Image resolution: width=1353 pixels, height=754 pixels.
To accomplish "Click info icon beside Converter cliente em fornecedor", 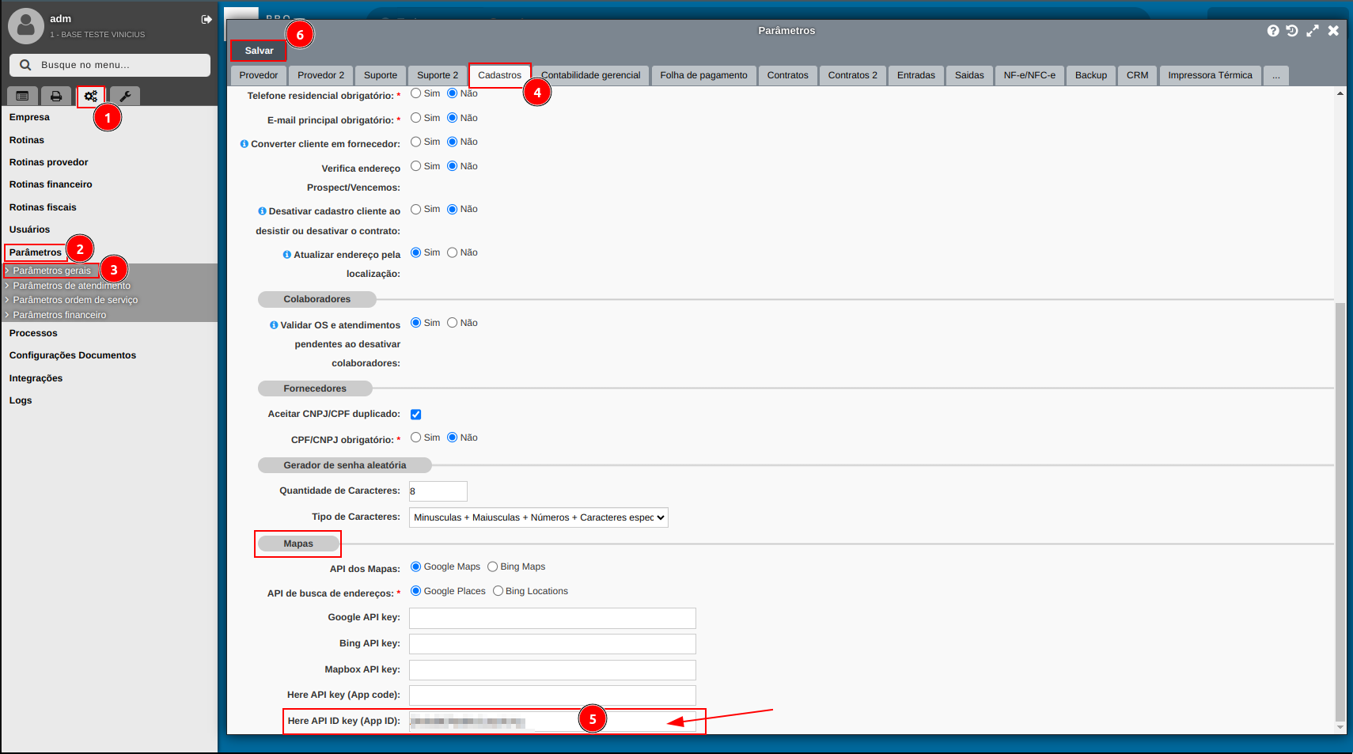I will coord(244,144).
